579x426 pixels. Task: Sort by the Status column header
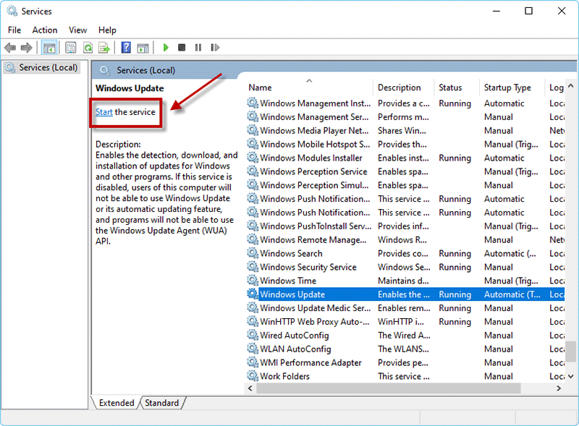point(457,88)
